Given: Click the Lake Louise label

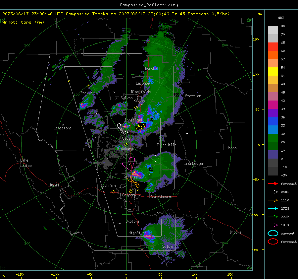Looking at the screenshot, I should [25, 163].
